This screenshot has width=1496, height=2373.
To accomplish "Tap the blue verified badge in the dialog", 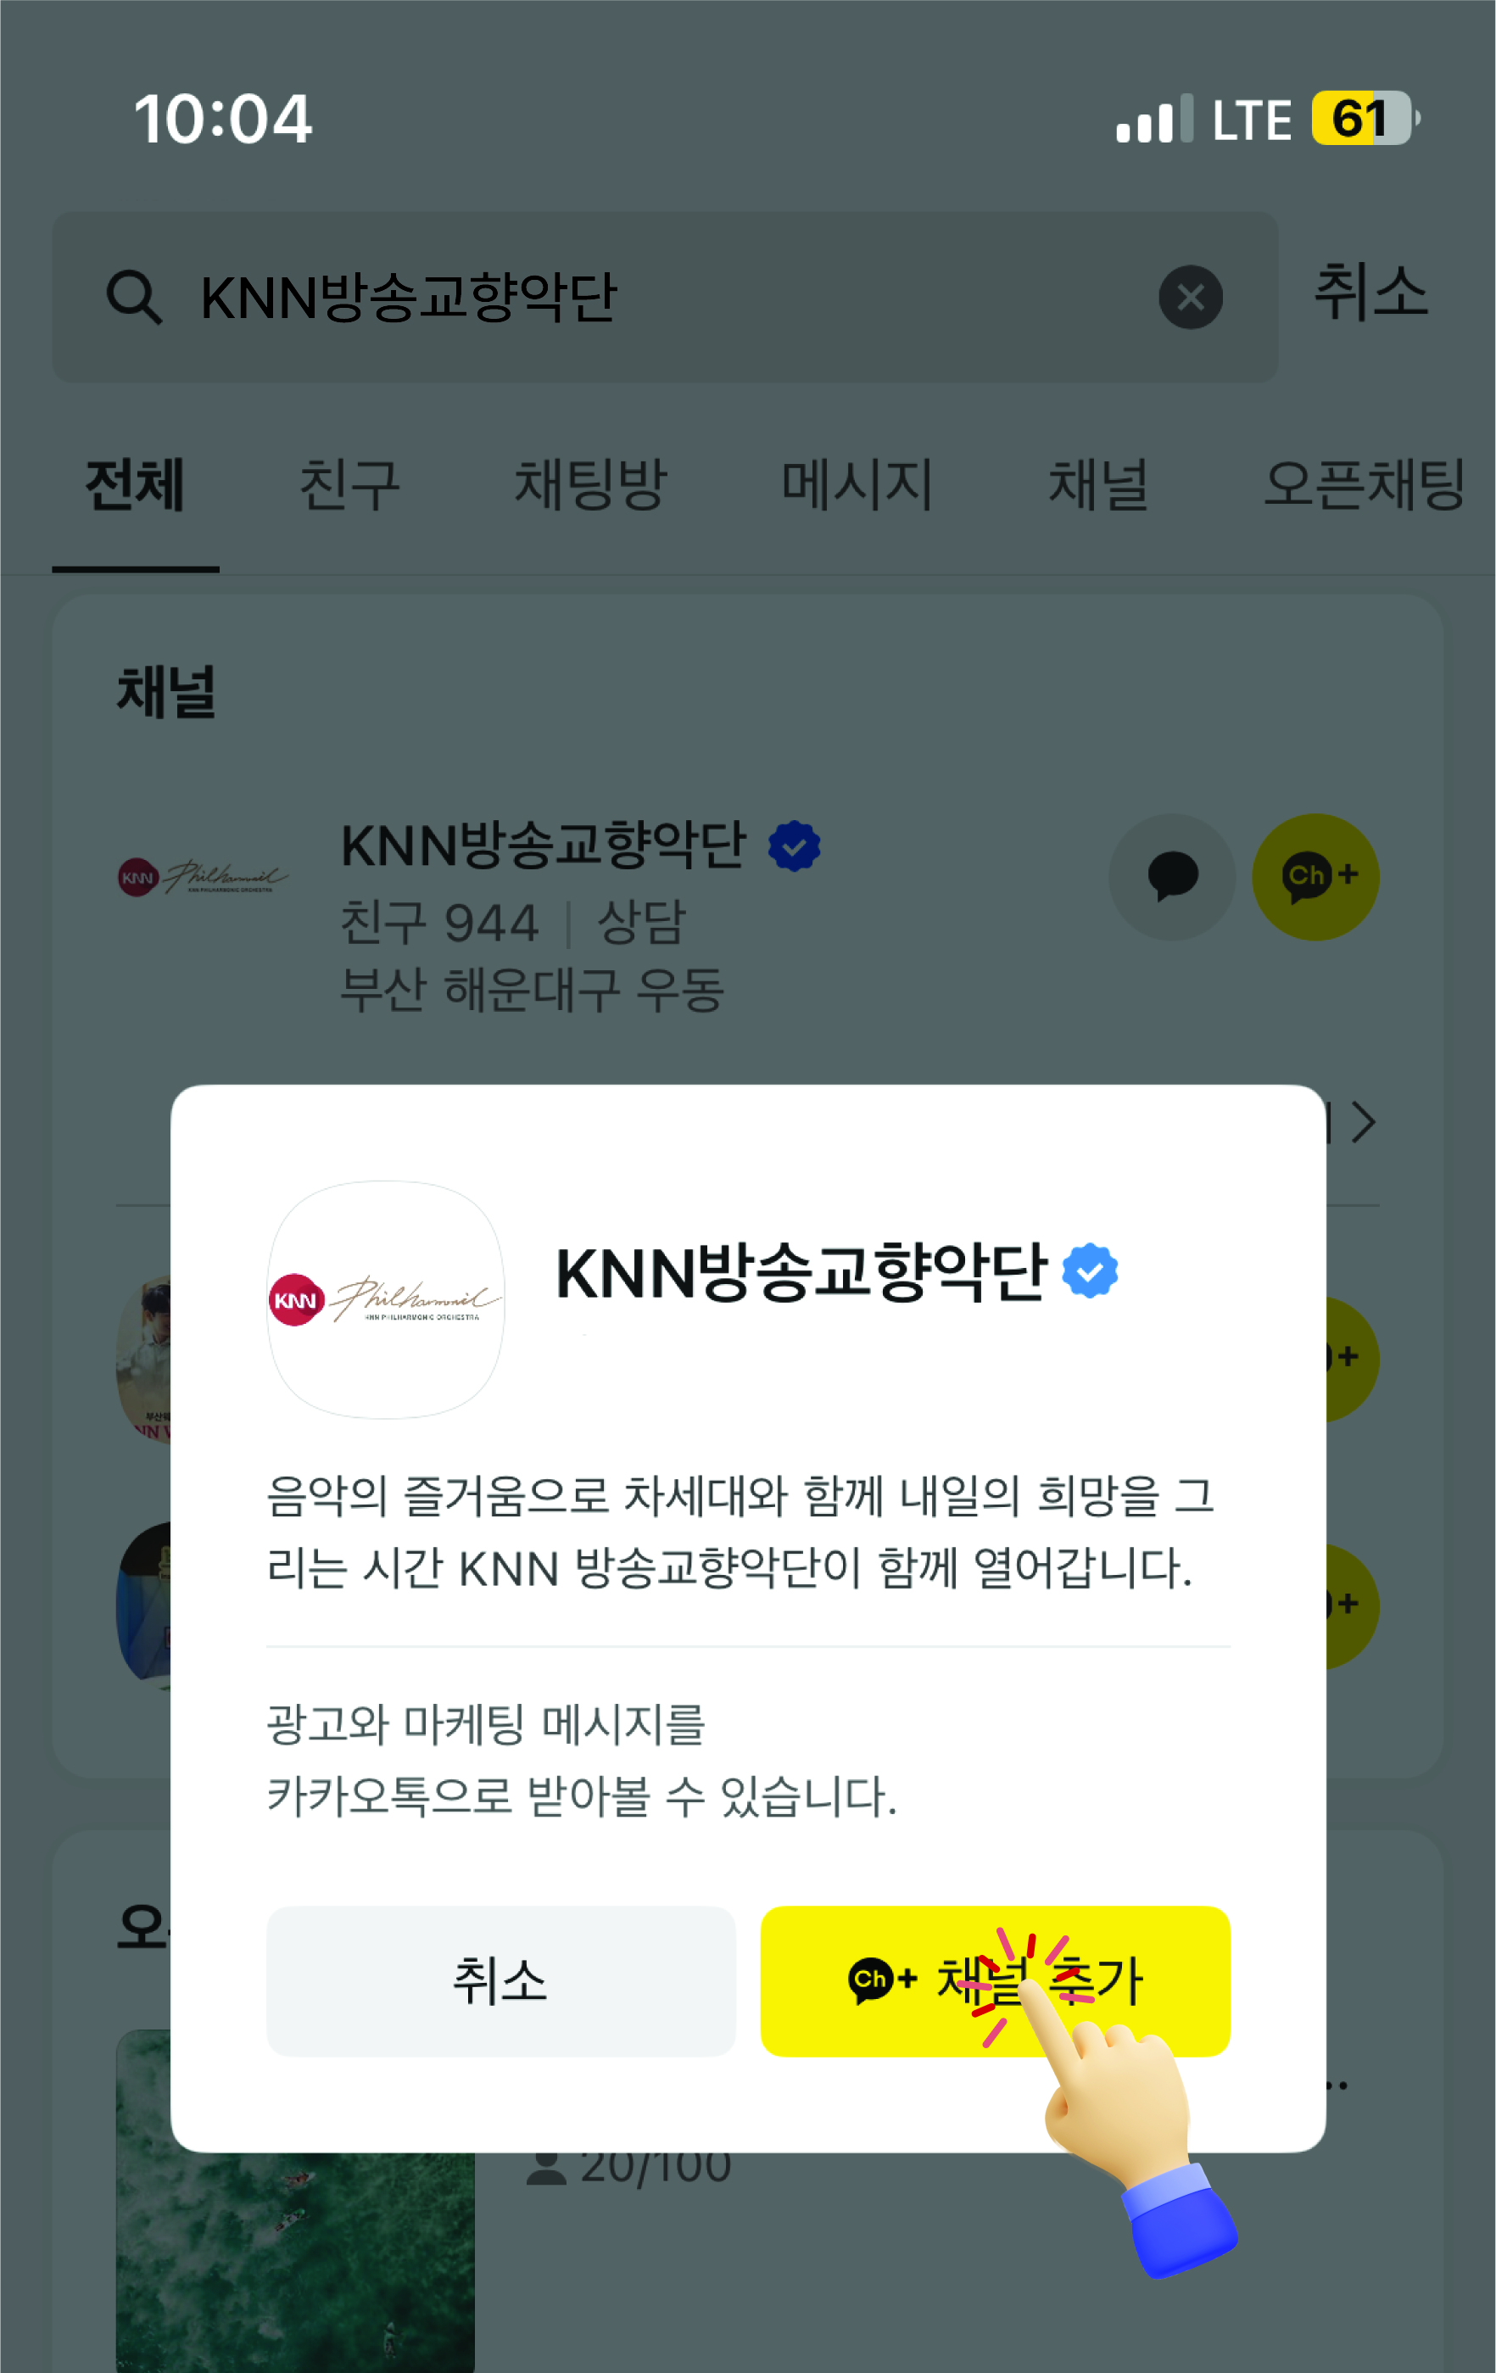I will click(1090, 1271).
